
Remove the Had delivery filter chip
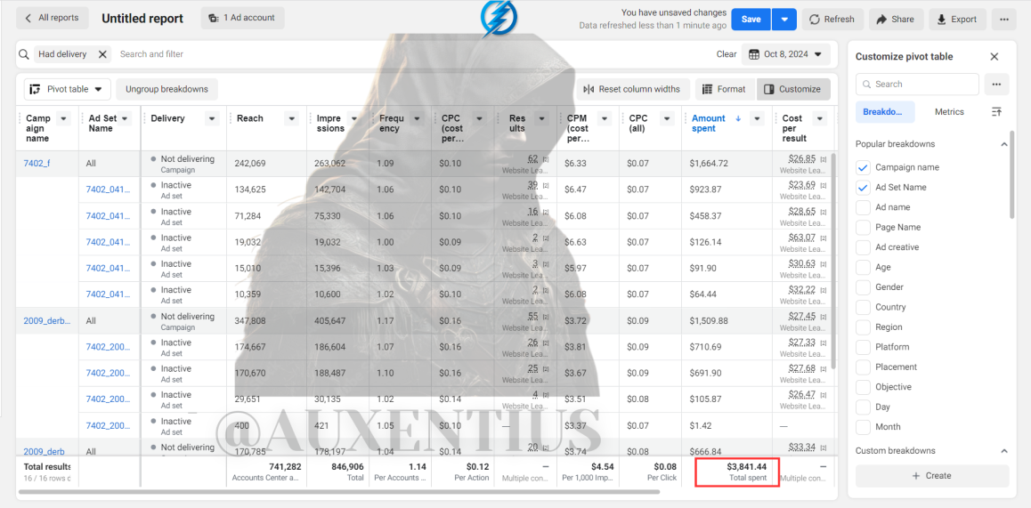click(x=102, y=54)
